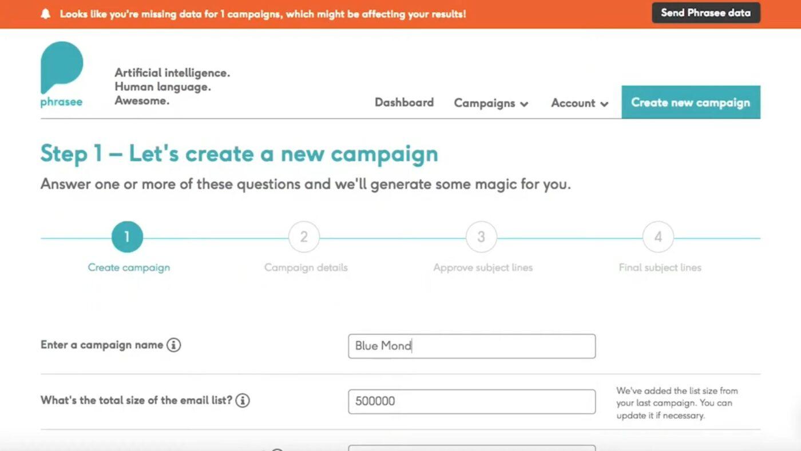
Task: Click the Create new campaign button
Action: coord(691,102)
